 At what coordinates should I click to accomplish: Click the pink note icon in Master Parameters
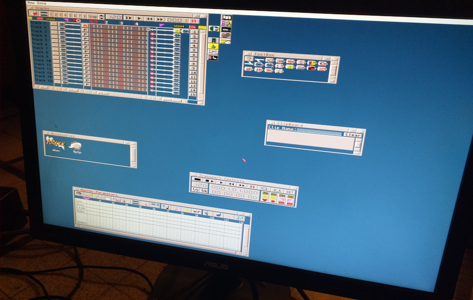click(x=176, y=209)
